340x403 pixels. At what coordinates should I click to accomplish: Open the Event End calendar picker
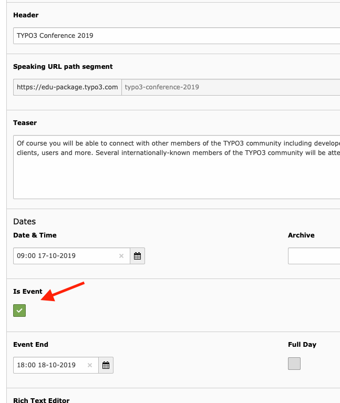106,365
